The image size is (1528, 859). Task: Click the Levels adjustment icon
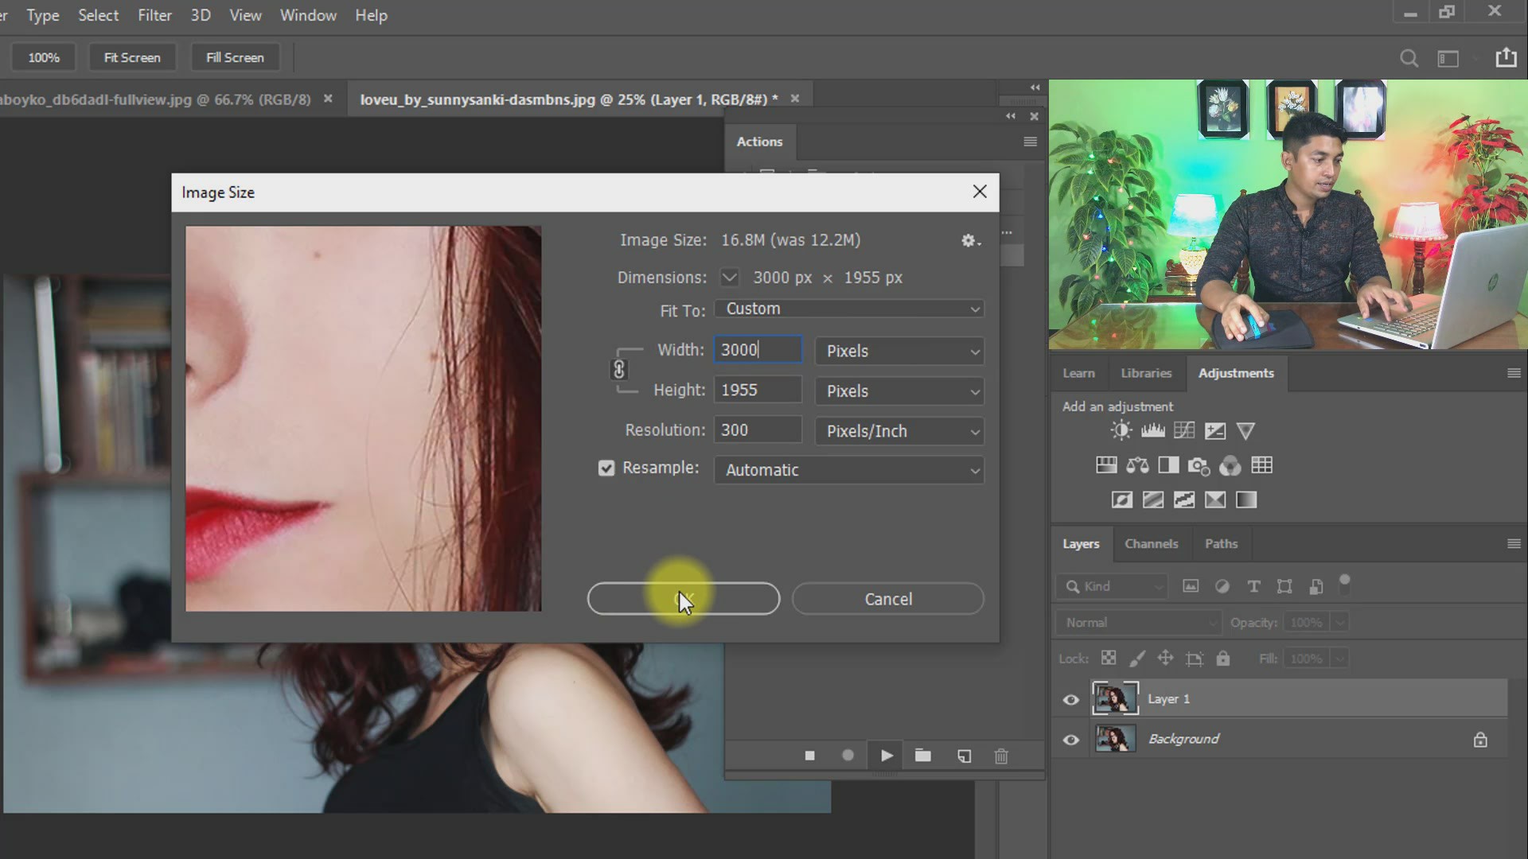(x=1152, y=431)
